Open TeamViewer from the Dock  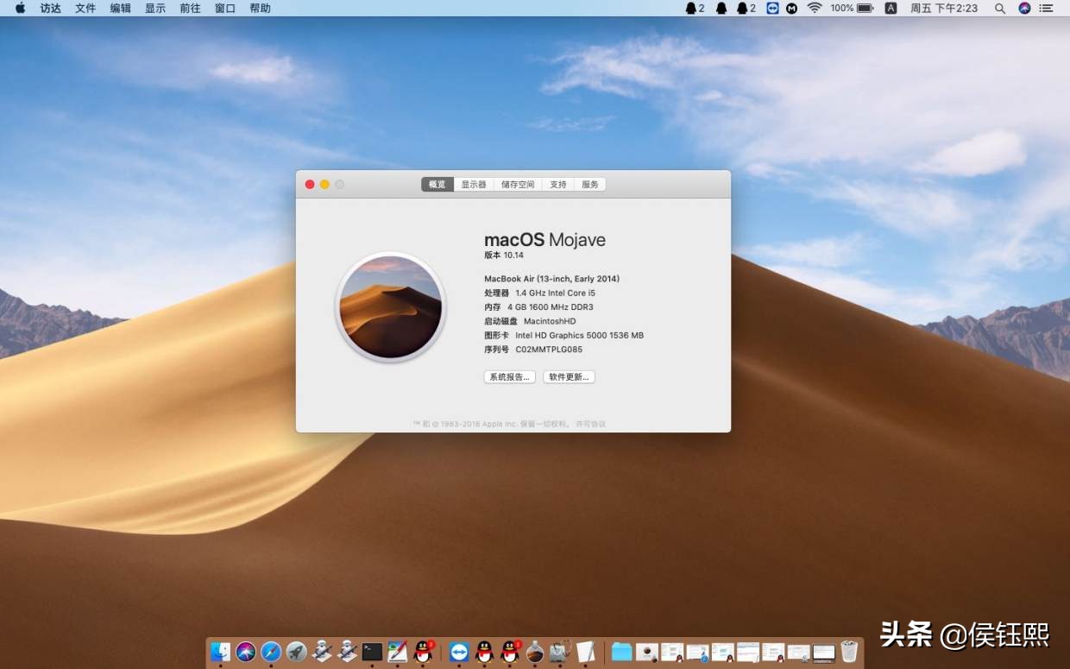tap(461, 650)
